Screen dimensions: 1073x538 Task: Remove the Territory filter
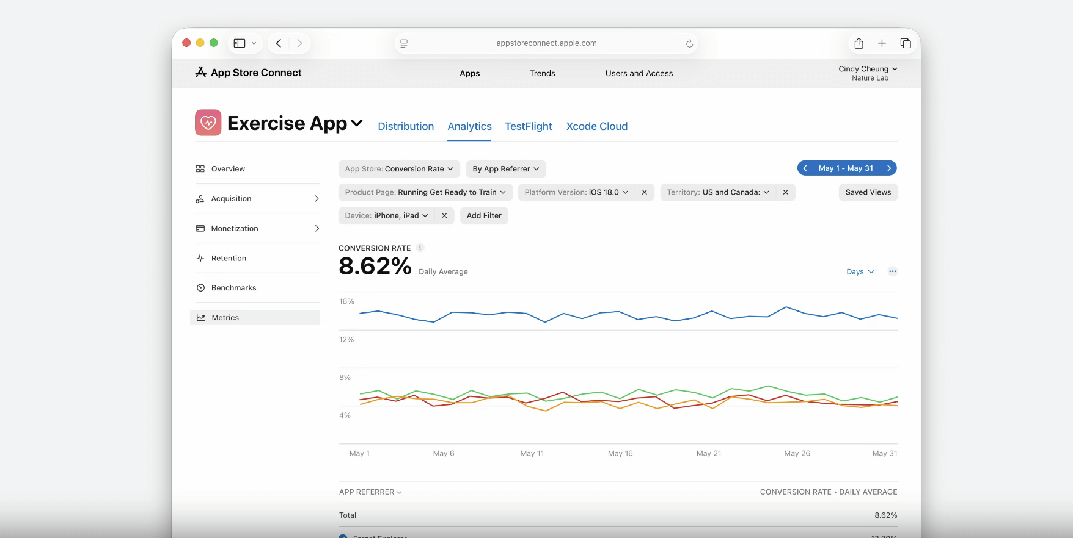point(786,192)
